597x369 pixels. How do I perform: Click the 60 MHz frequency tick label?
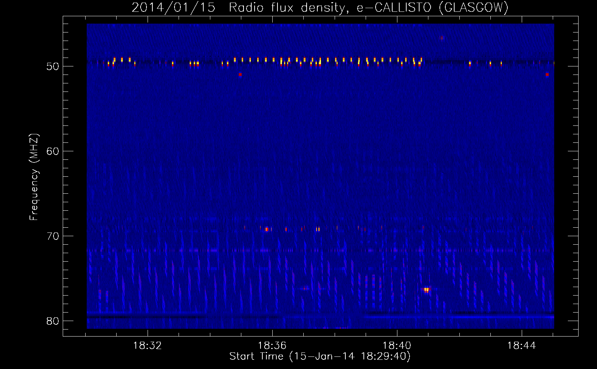click(x=53, y=151)
